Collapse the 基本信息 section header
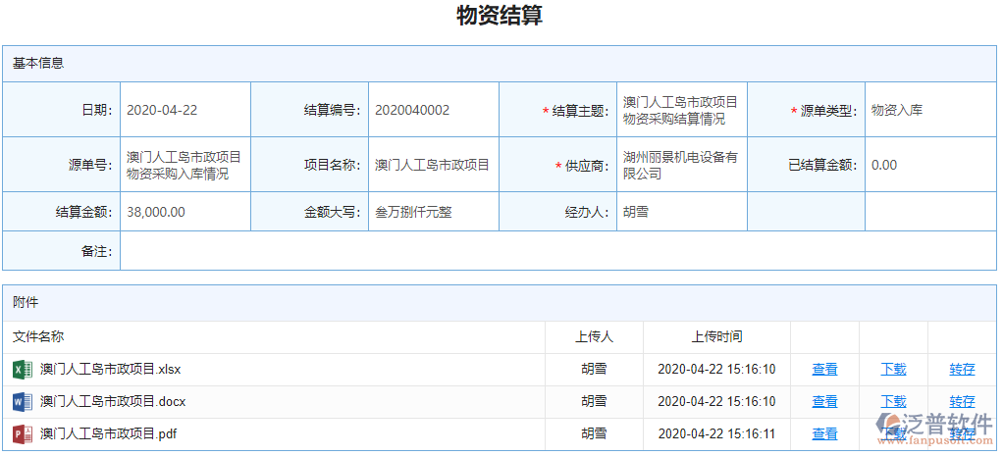The width and height of the screenshot is (1003, 456). click(x=39, y=63)
